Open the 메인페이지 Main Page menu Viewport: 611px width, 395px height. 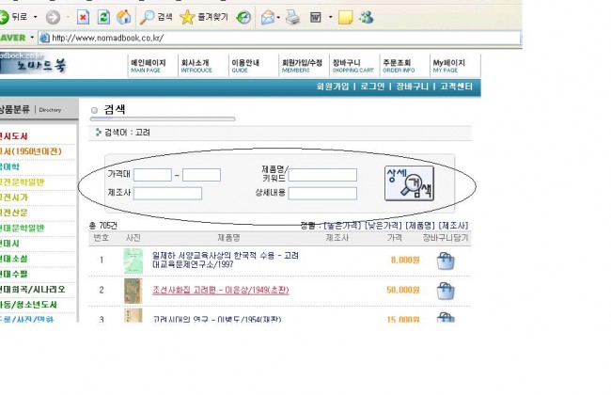coord(146,65)
